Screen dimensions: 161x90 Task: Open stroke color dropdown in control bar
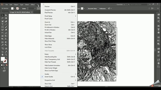click(x=20, y=8)
